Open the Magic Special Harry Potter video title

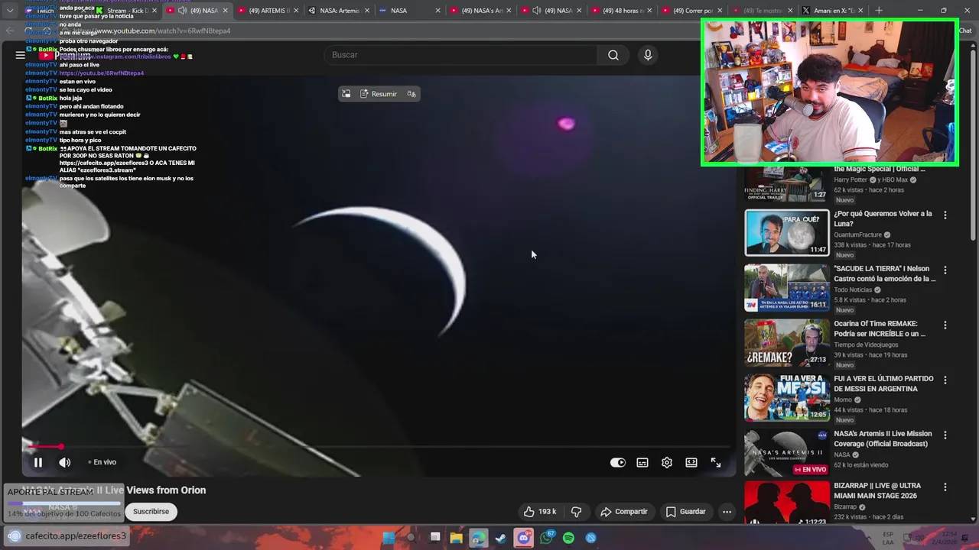tap(880, 169)
